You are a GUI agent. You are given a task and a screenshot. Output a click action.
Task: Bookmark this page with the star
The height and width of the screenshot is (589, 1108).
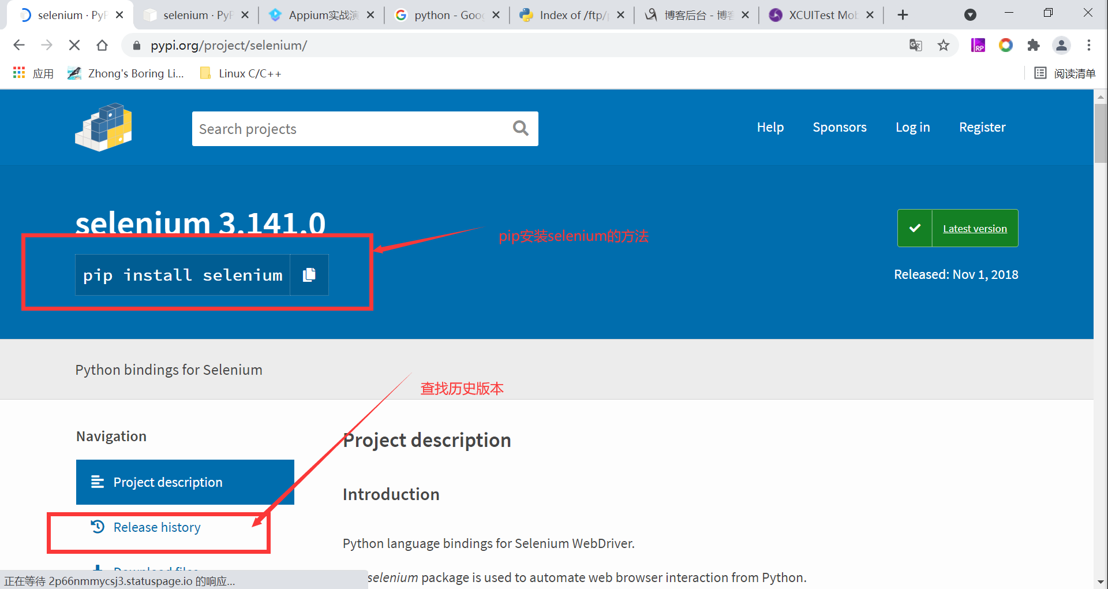point(944,45)
